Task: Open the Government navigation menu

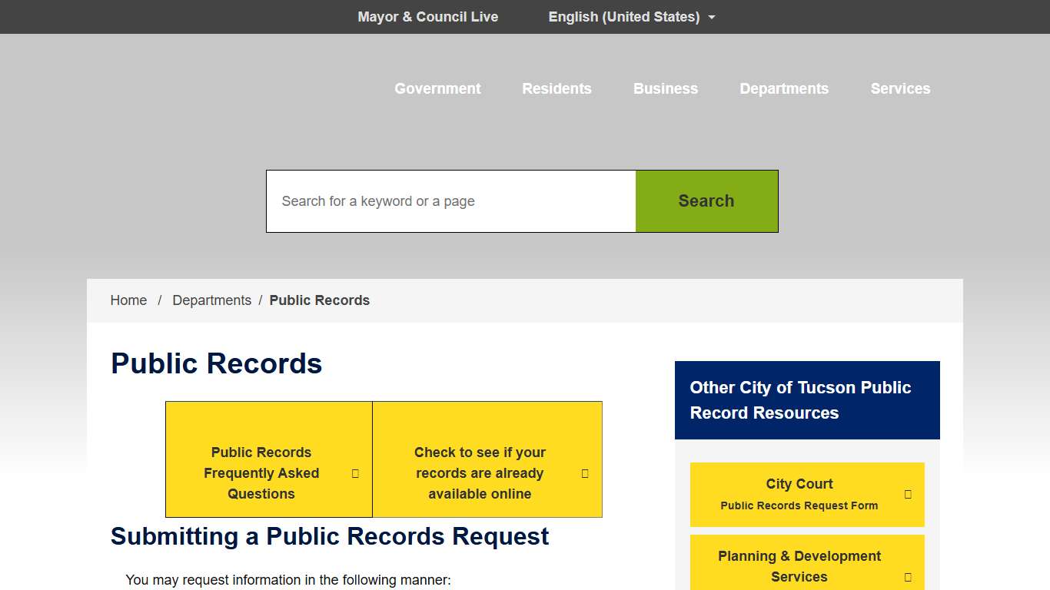Action: pyautogui.click(x=437, y=88)
